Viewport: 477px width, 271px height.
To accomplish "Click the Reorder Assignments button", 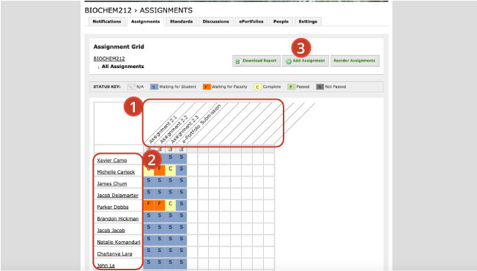I will [355, 61].
